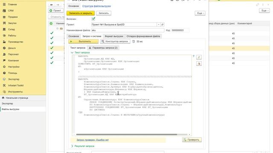Go to Начальная страница home
Viewport: 273px width, 153px height.
point(17,98)
